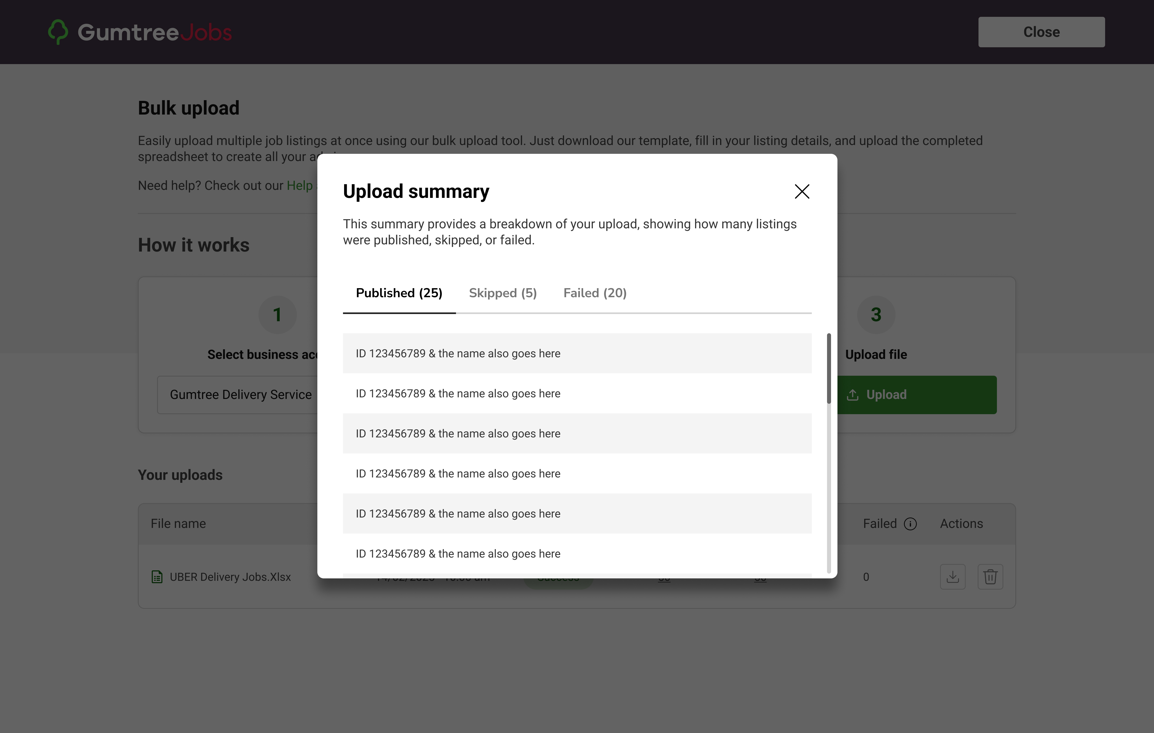This screenshot has height=733, width=1154.
Task: Click the spreadsheet file icon beside UBER Delivery Jobs
Action: 157,577
